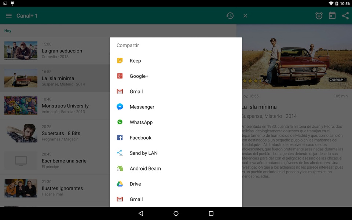352x220 pixels.
Task: Open the Monstruos University thumbnail
Action: click(x=21, y=106)
